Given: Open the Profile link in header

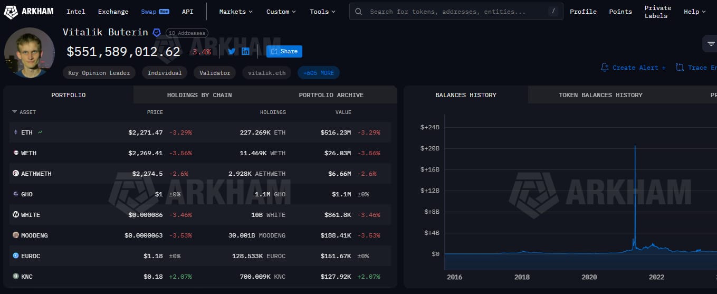Looking at the screenshot, I should pyautogui.click(x=583, y=12).
